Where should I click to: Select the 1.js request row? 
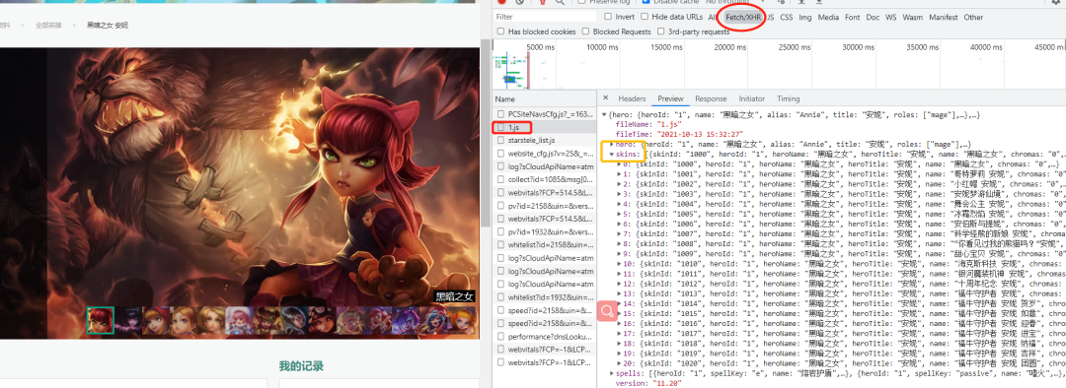[x=544, y=127]
